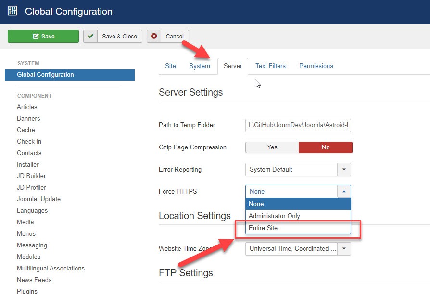The image size is (430, 294).
Task: Open Messaging component settings
Action: coord(32,245)
